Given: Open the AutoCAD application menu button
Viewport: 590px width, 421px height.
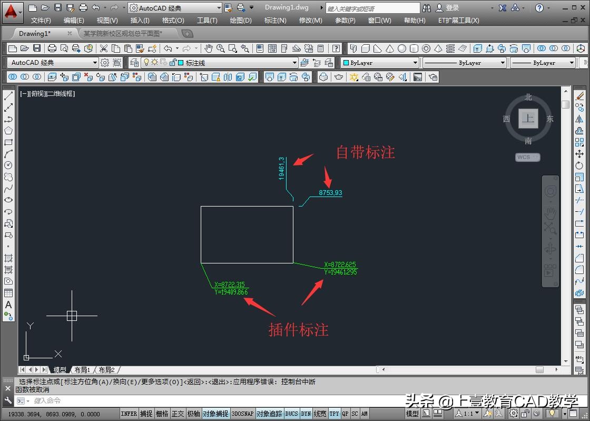Looking at the screenshot, I should 13,12.
